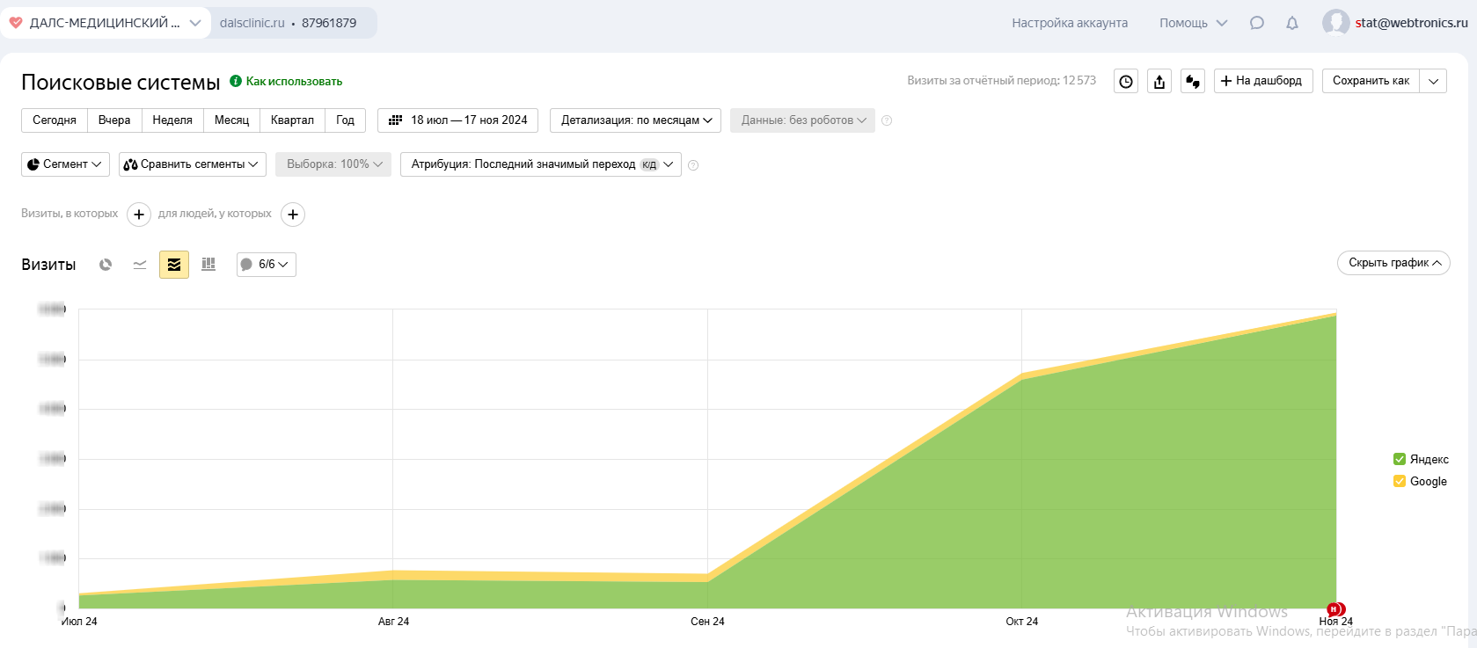Click the Авг 24 axis label
This screenshot has height=648, width=1477.
click(393, 622)
